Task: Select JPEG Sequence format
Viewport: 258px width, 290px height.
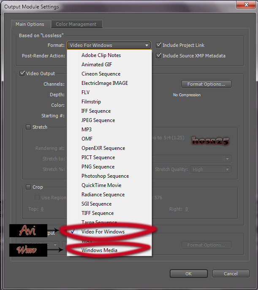Action: (x=109, y=120)
